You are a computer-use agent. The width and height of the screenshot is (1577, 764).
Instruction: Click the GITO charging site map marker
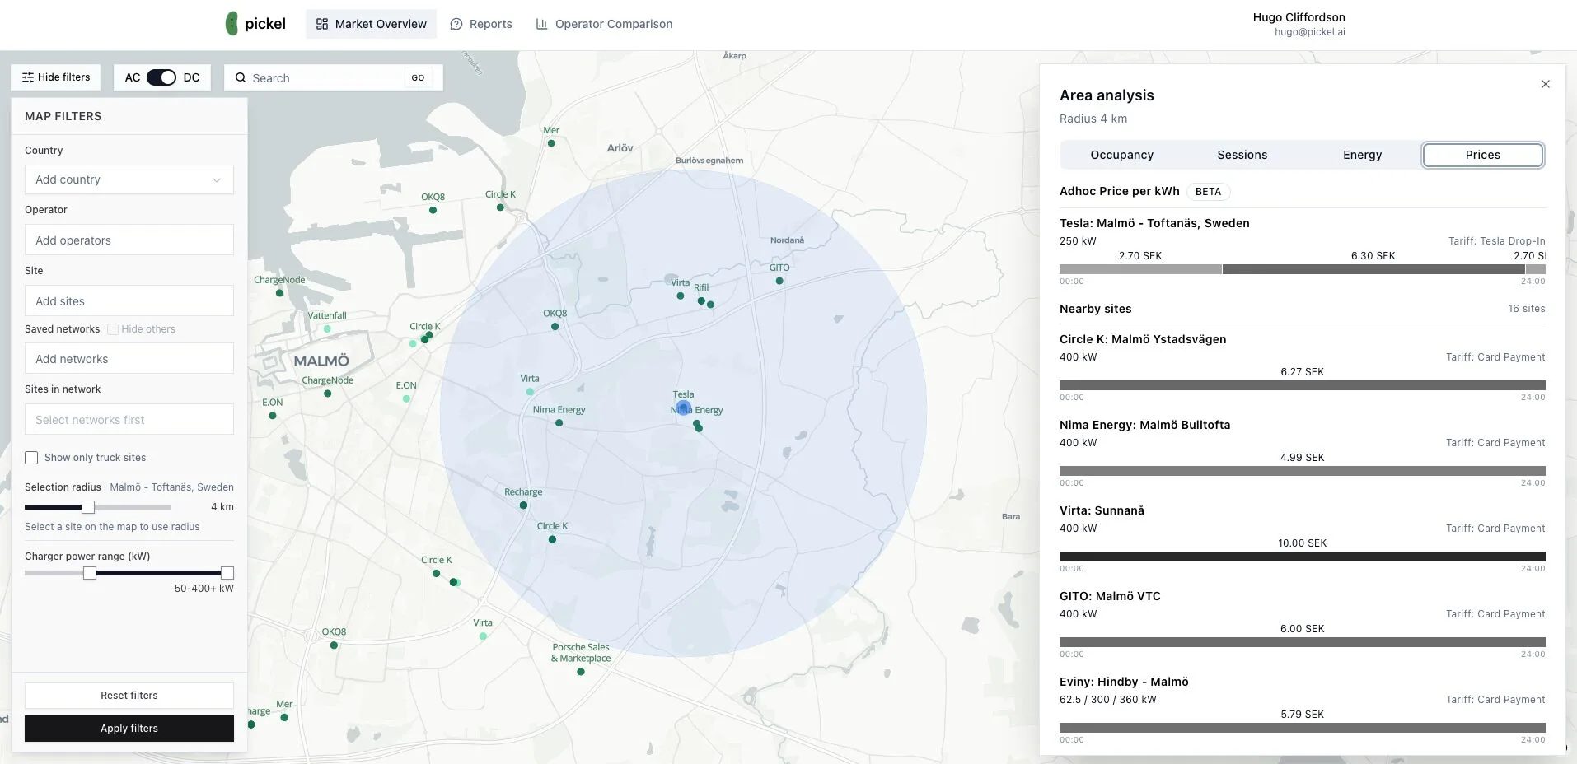pyautogui.click(x=779, y=281)
